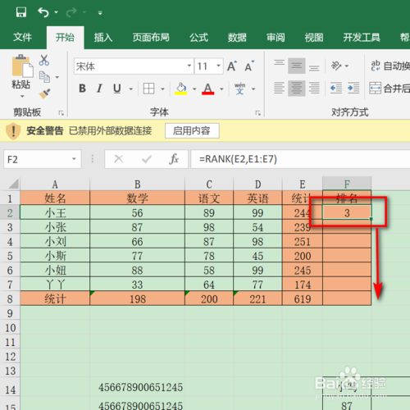Switch to the 视图 ribbon tab
This screenshot has height=410, width=410.
pyautogui.click(x=314, y=37)
